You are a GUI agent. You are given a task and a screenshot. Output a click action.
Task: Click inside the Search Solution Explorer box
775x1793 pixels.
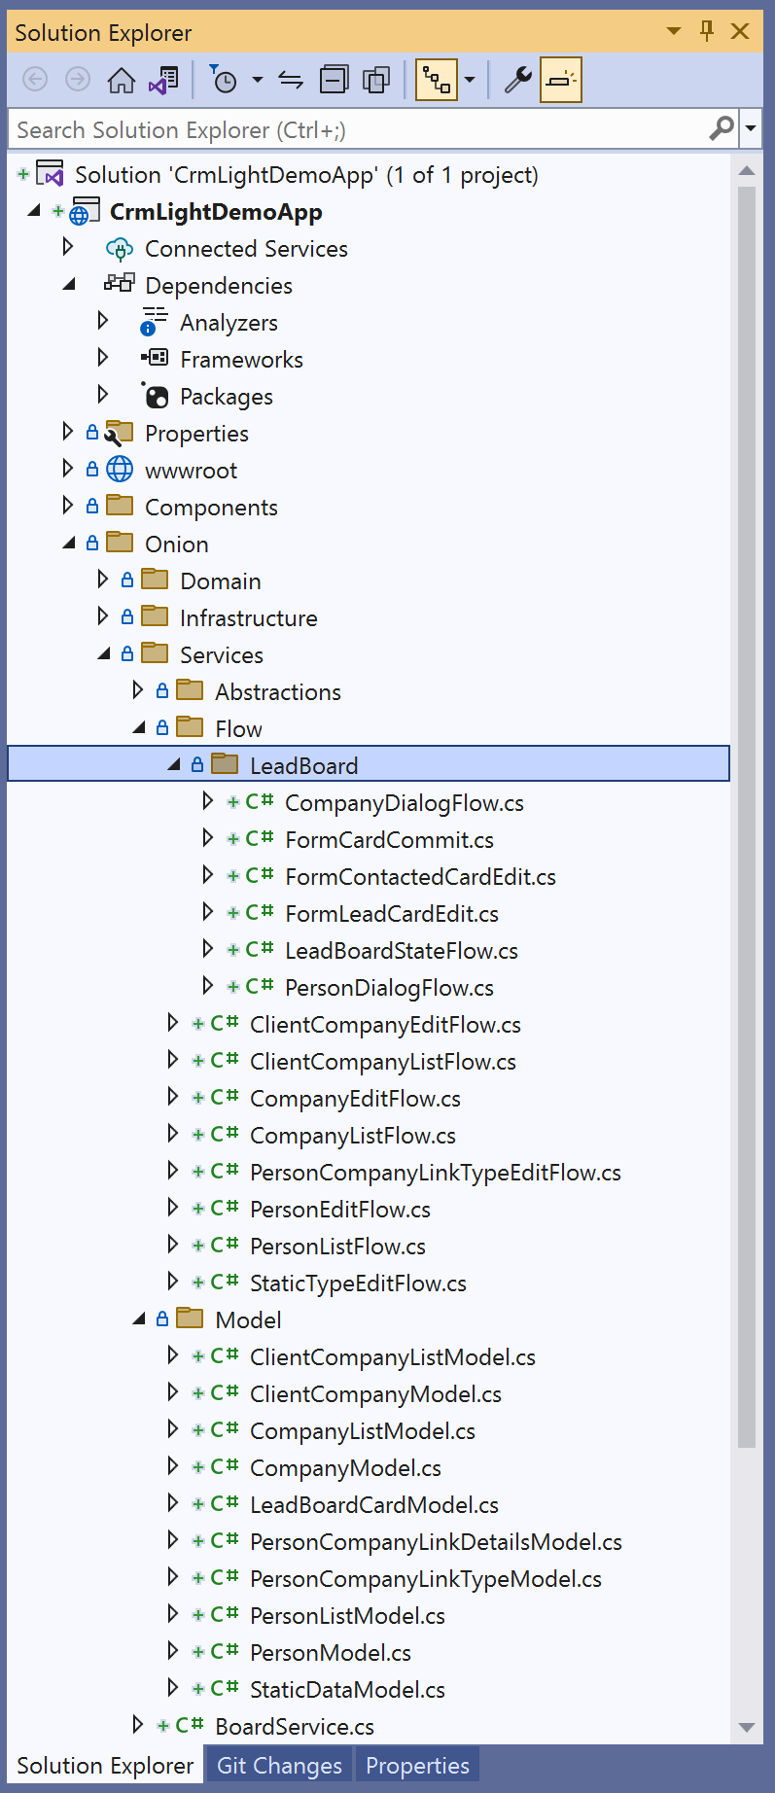[360, 129]
